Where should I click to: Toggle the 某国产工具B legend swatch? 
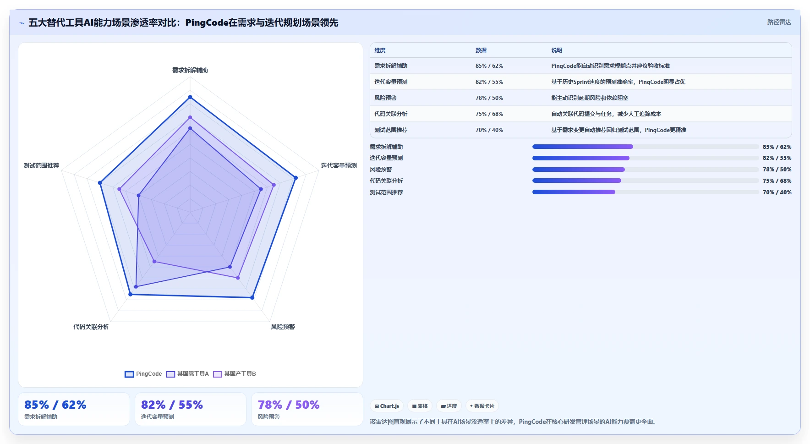pyautogui.click(x=218, y=374)
